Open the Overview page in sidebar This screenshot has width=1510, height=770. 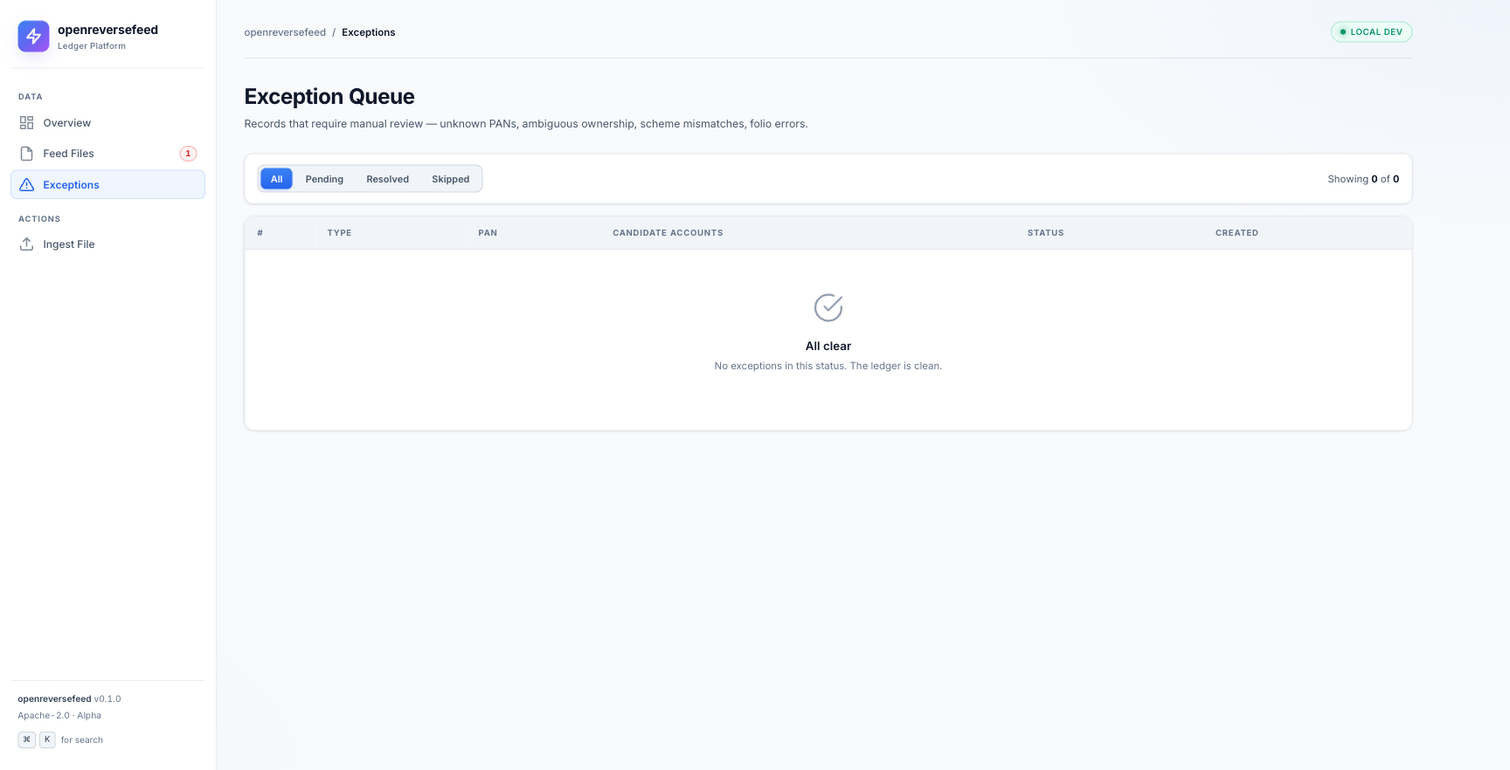[x=107, y=123]
